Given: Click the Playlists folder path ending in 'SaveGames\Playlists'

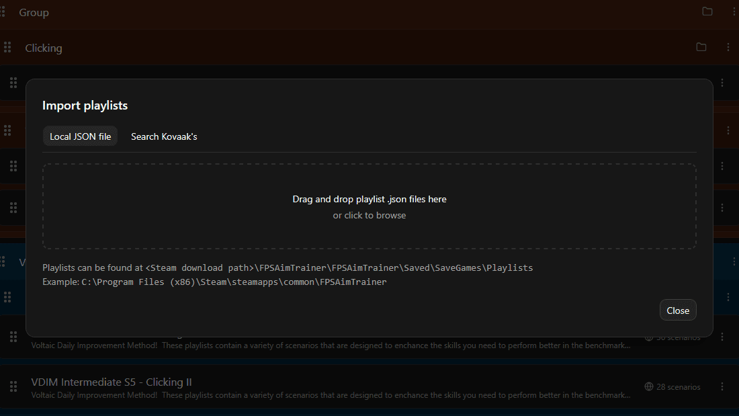Looking at the screenshot, I should (339, 268).
